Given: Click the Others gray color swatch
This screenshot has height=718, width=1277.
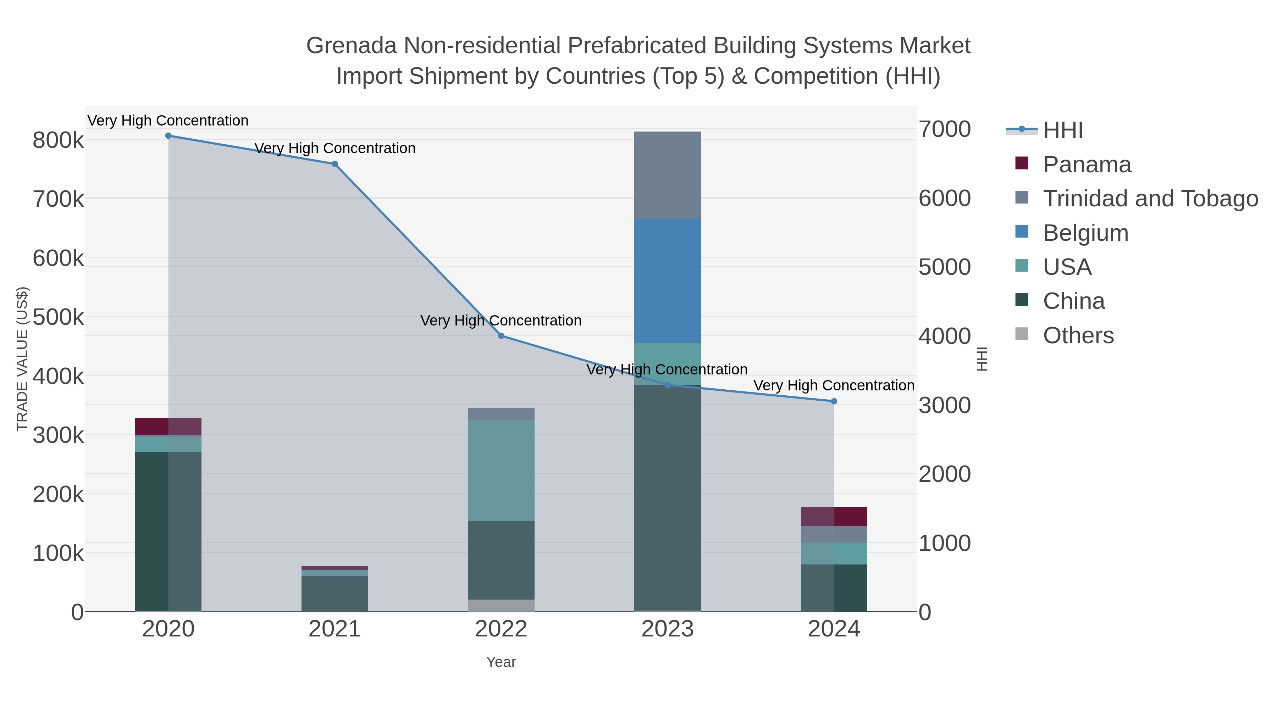Looking at the screenshot, I should [x=1022, y=334].
